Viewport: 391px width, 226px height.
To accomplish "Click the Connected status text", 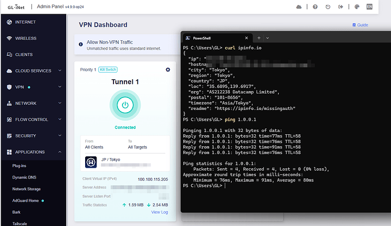I will (x=125, y=127).
